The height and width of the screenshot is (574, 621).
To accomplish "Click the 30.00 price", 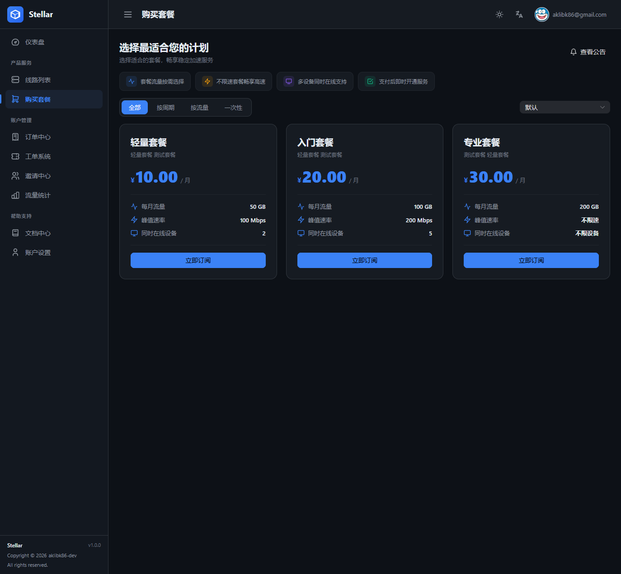I will coord(491,177).
